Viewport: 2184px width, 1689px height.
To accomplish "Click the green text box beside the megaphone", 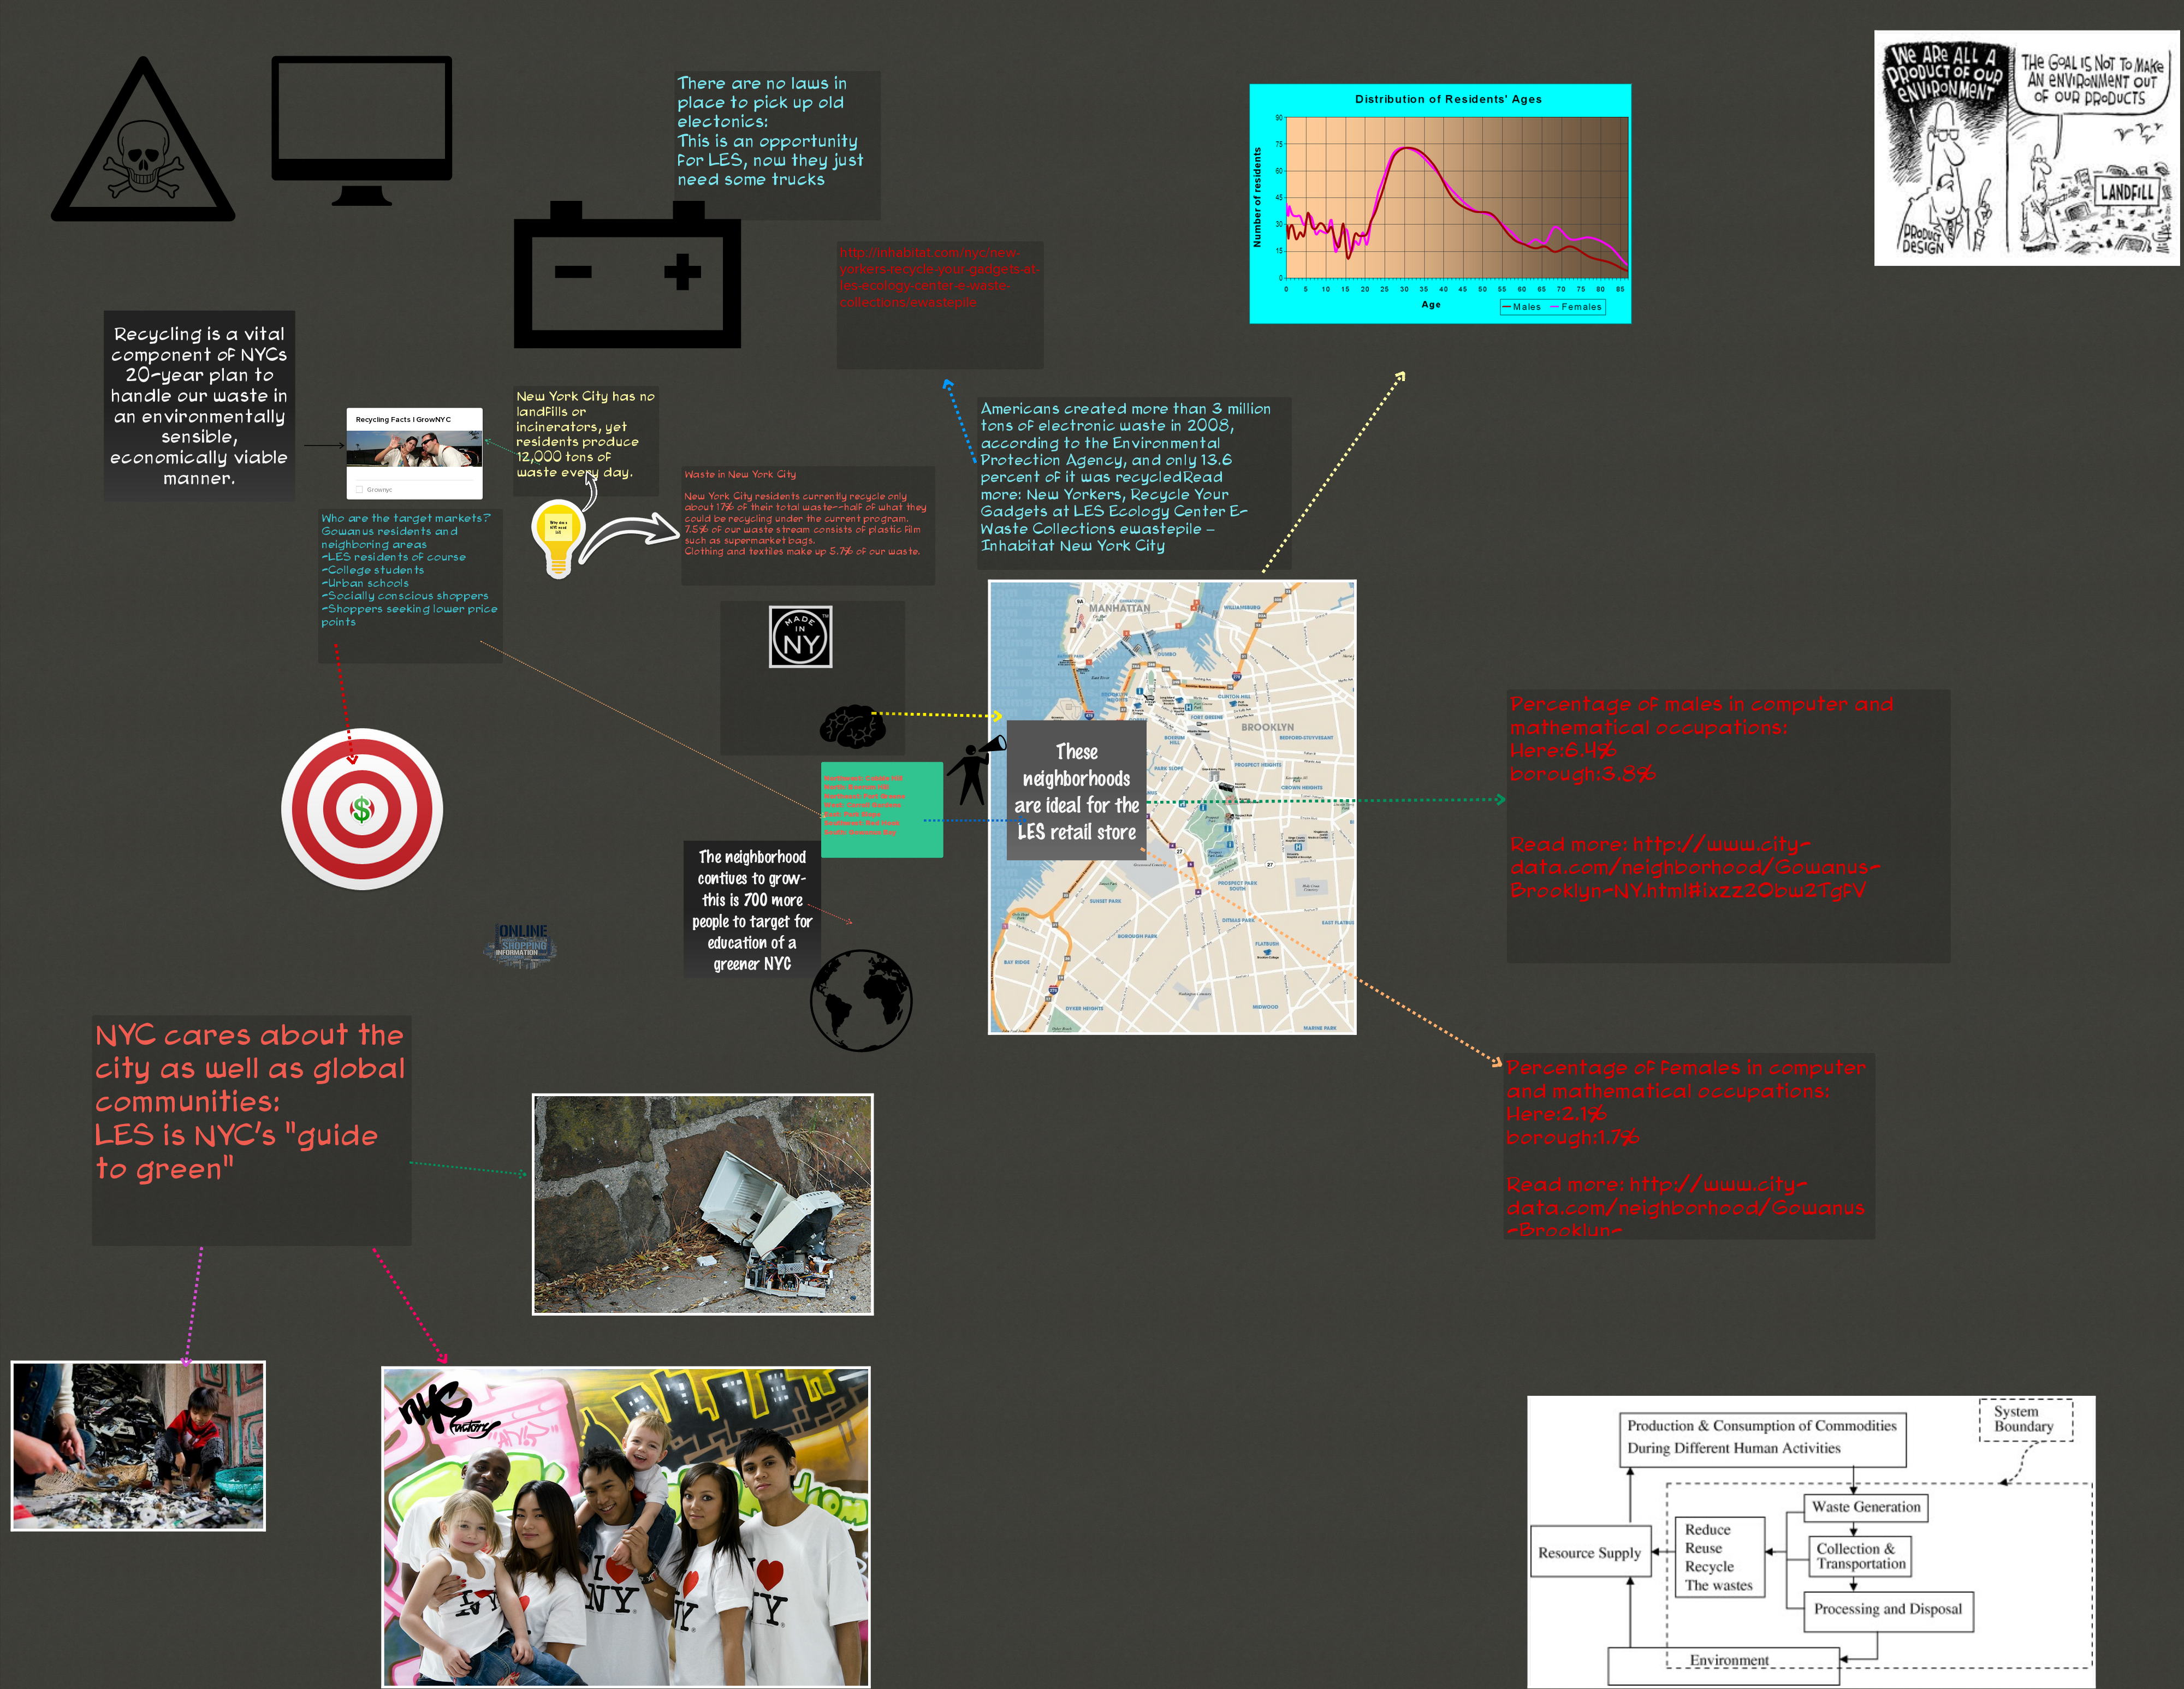I will coord(881,809).
